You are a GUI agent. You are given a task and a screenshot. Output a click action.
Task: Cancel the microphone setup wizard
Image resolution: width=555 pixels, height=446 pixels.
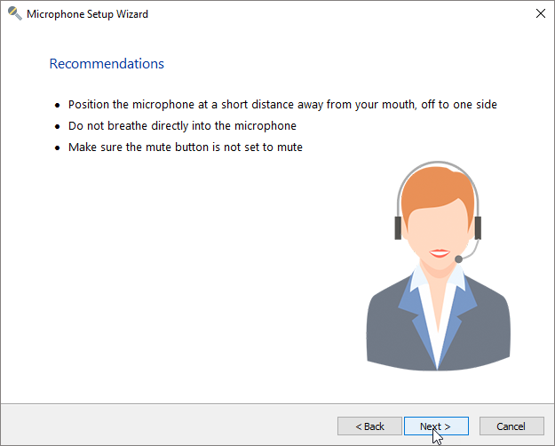(511, 426)
